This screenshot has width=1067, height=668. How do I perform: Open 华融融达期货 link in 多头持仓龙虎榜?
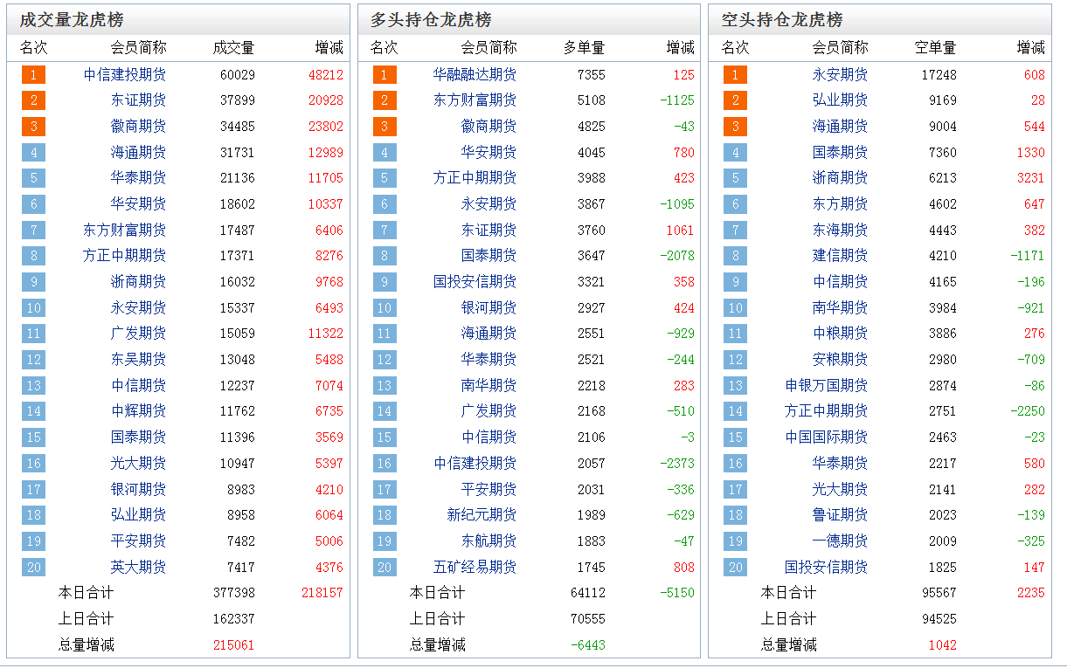click(x=475, y=75)
